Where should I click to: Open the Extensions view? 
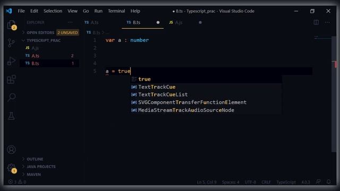11,79
